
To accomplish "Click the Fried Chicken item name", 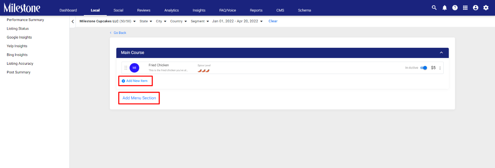I will tap(159, 65).
